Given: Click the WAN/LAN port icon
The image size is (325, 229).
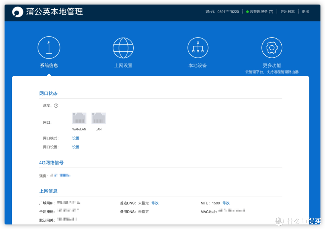Looking at the screenshot, I should [79, 118].
